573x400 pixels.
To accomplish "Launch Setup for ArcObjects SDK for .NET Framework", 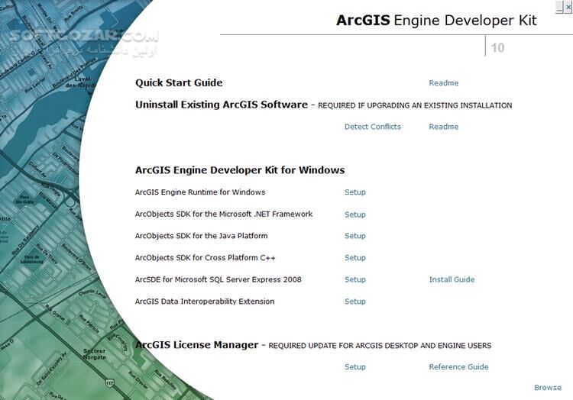I will point(354,215).
